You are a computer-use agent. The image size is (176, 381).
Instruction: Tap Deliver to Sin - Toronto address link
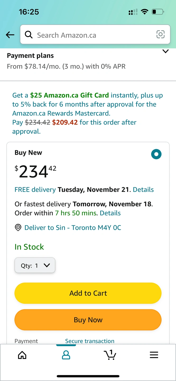73,228
